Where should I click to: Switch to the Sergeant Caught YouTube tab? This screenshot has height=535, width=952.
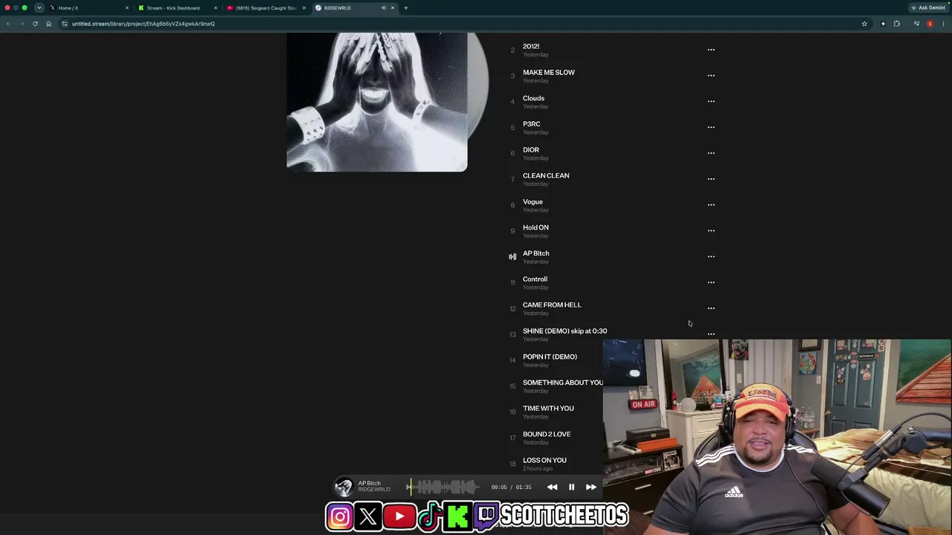click(x=266, y=8)
